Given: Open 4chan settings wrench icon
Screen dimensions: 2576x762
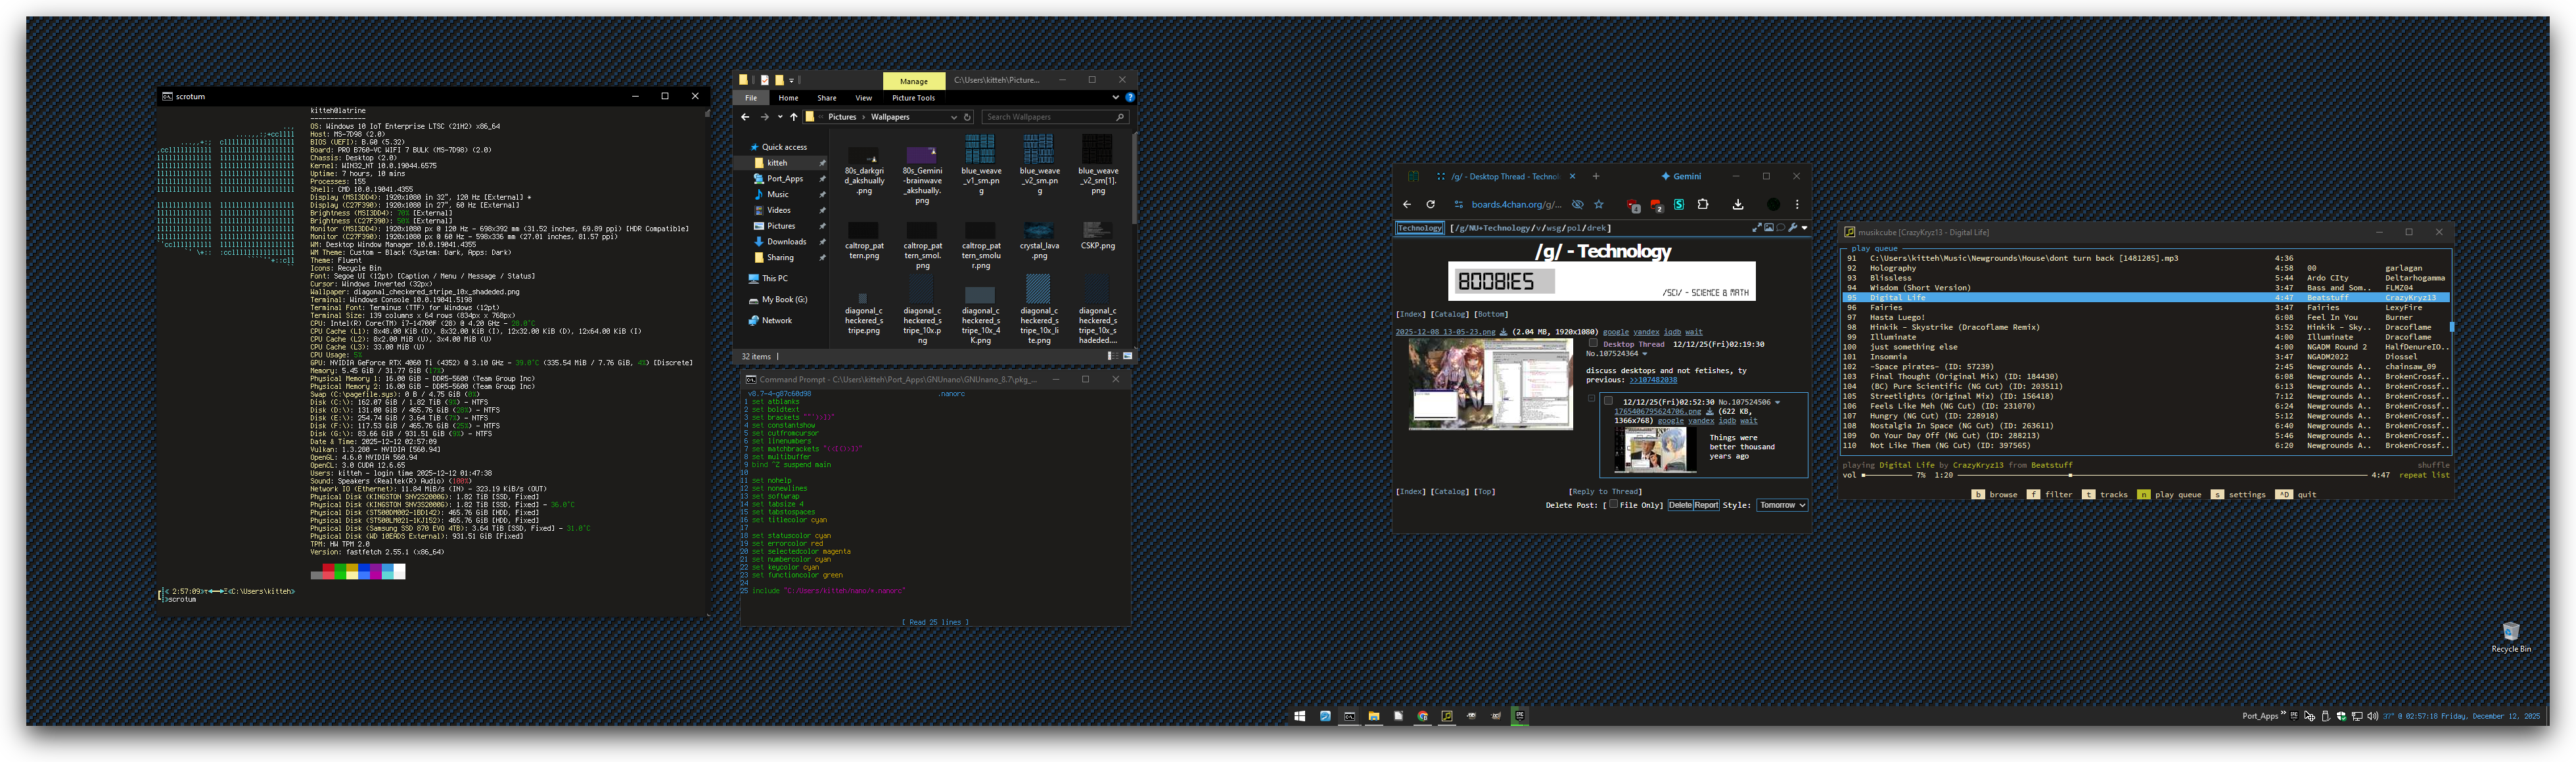Looking at the screenshot, I should (1793, 228).
